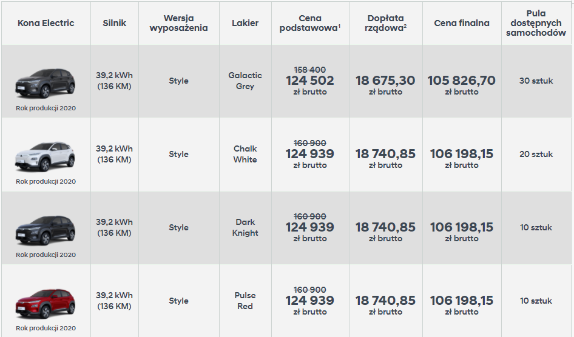Click the Pulse Red paint label
The height and width of the screenshot is (337, 574).
pyautogui.click(x=245, y=301)
